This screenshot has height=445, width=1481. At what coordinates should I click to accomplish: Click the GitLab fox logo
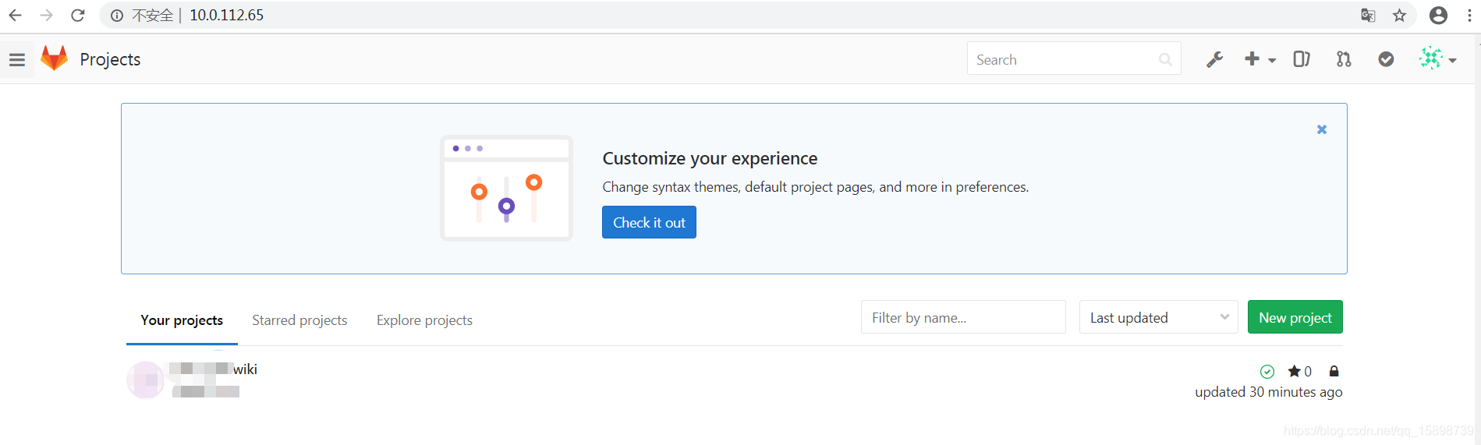coord(55,58)
